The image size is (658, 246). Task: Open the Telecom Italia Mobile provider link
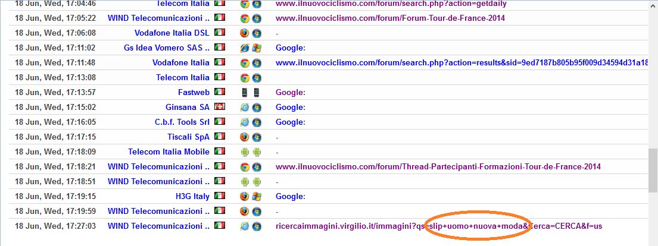coord(169,152)
